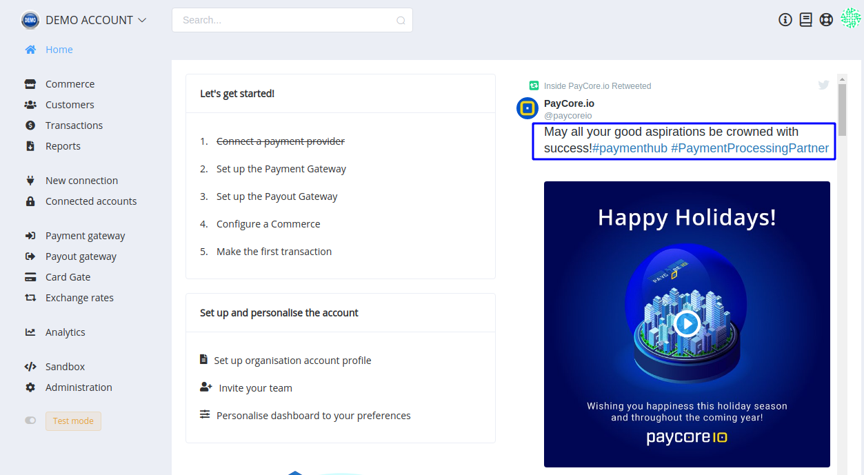
Task: Click the PayCore.io tweet author name
Action: (x=569, y=103)
